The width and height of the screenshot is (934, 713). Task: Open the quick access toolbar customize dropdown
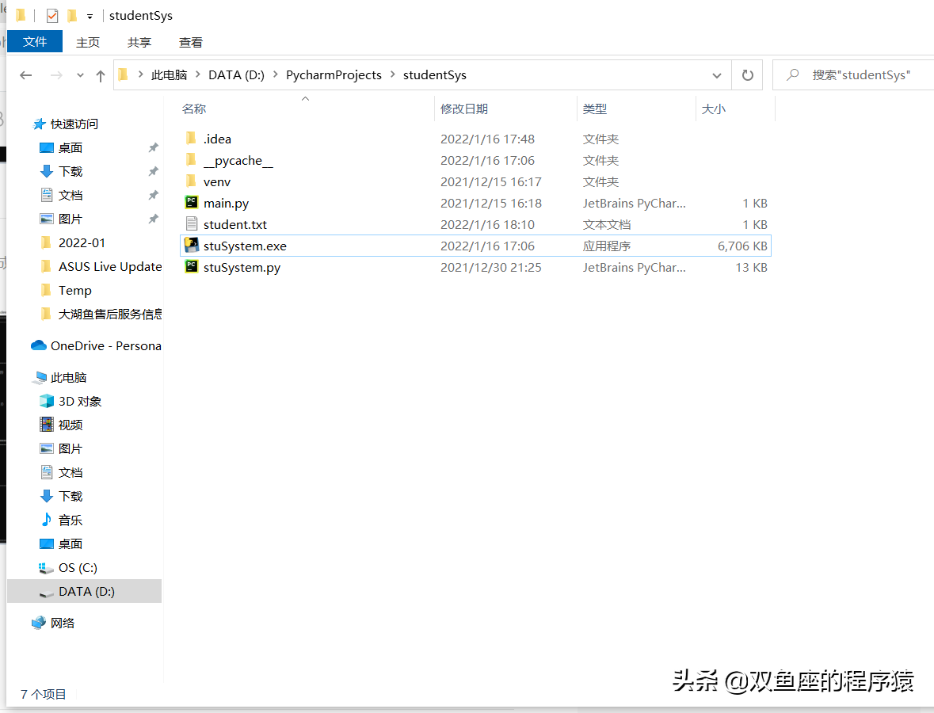tap(90, 17)
